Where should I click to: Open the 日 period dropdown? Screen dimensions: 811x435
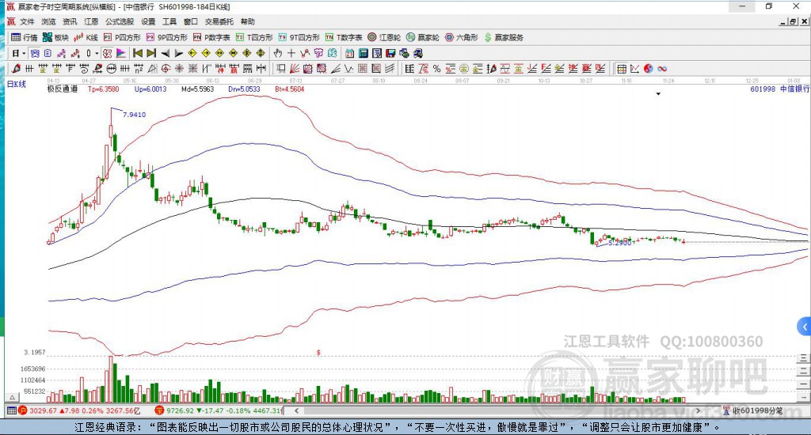coord(19,53)
